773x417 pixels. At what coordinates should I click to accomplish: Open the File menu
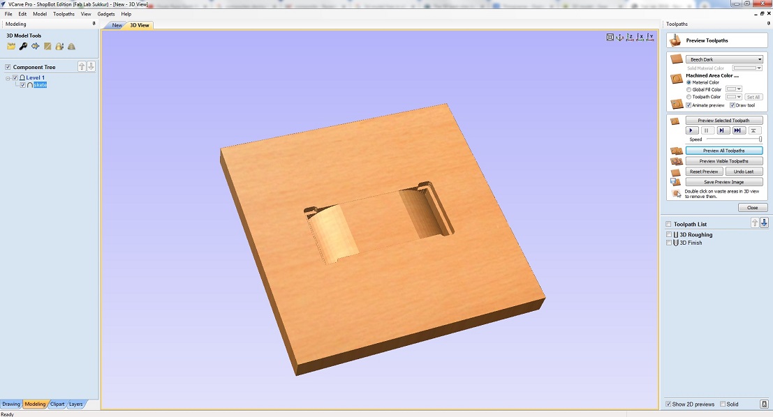(8, 14)
